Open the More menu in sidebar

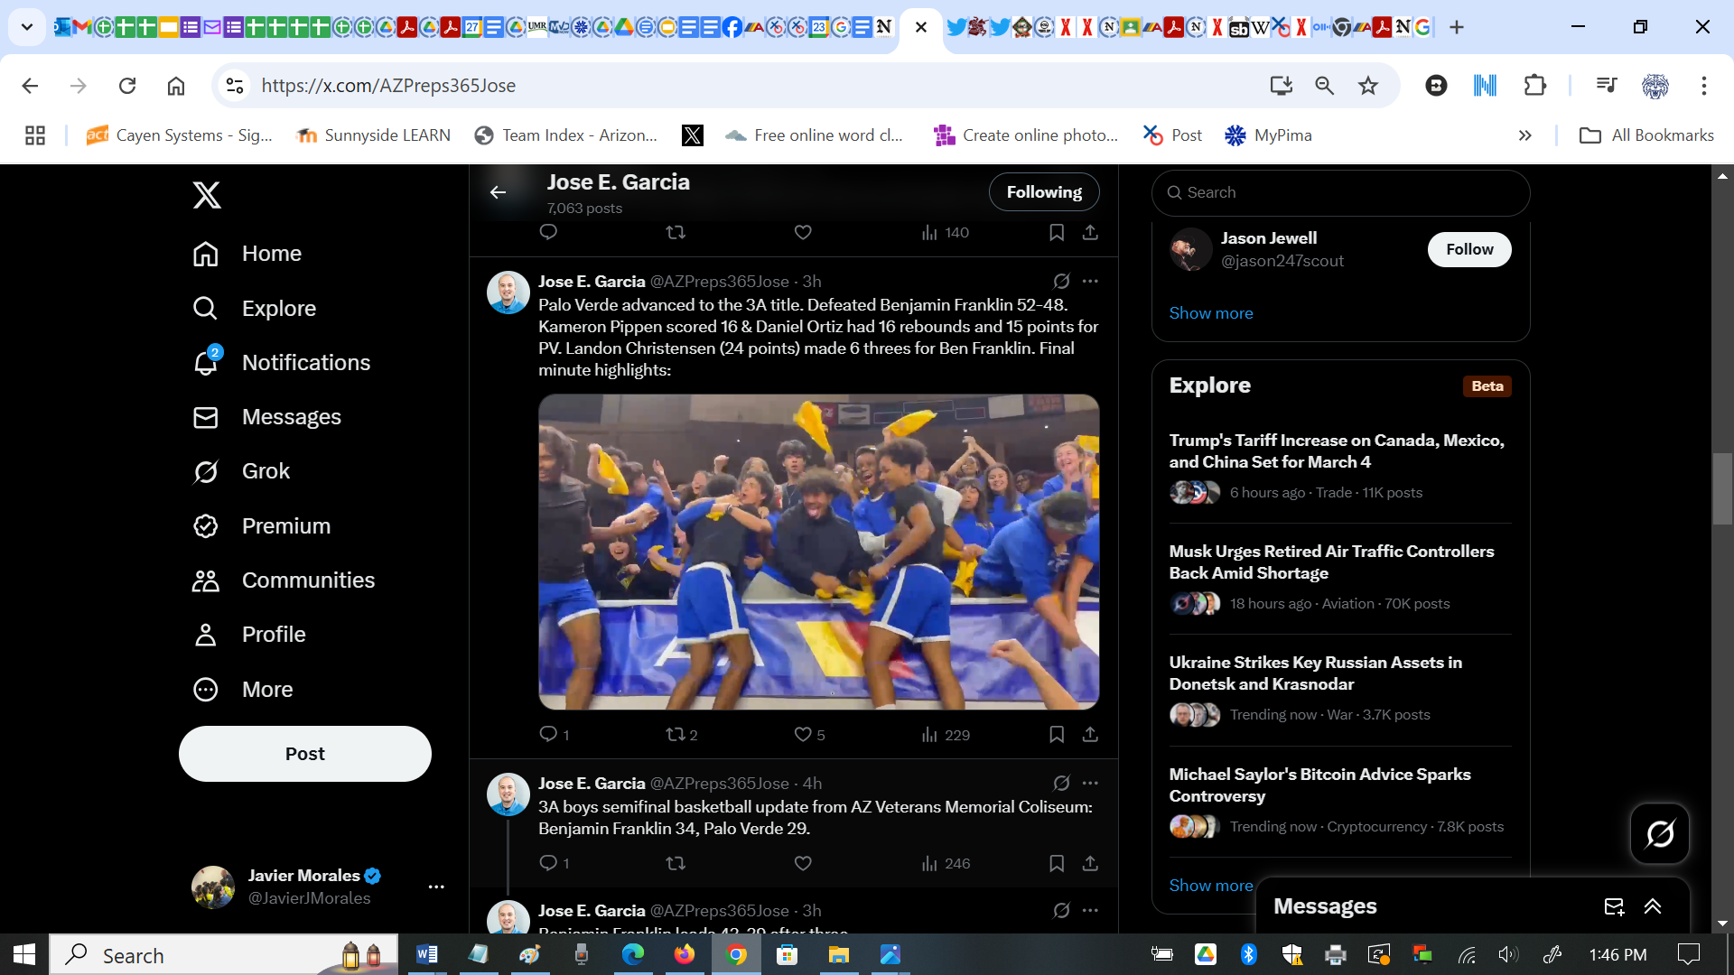coord(266,690)
